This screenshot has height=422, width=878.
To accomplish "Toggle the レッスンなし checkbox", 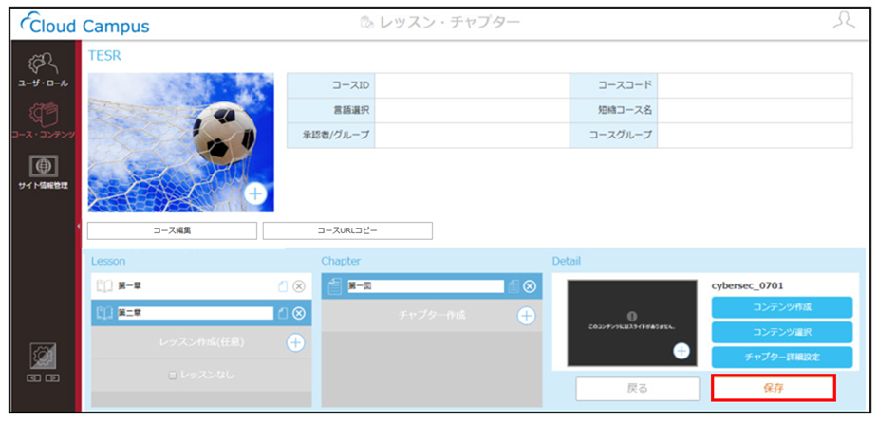I will (173, 376).
